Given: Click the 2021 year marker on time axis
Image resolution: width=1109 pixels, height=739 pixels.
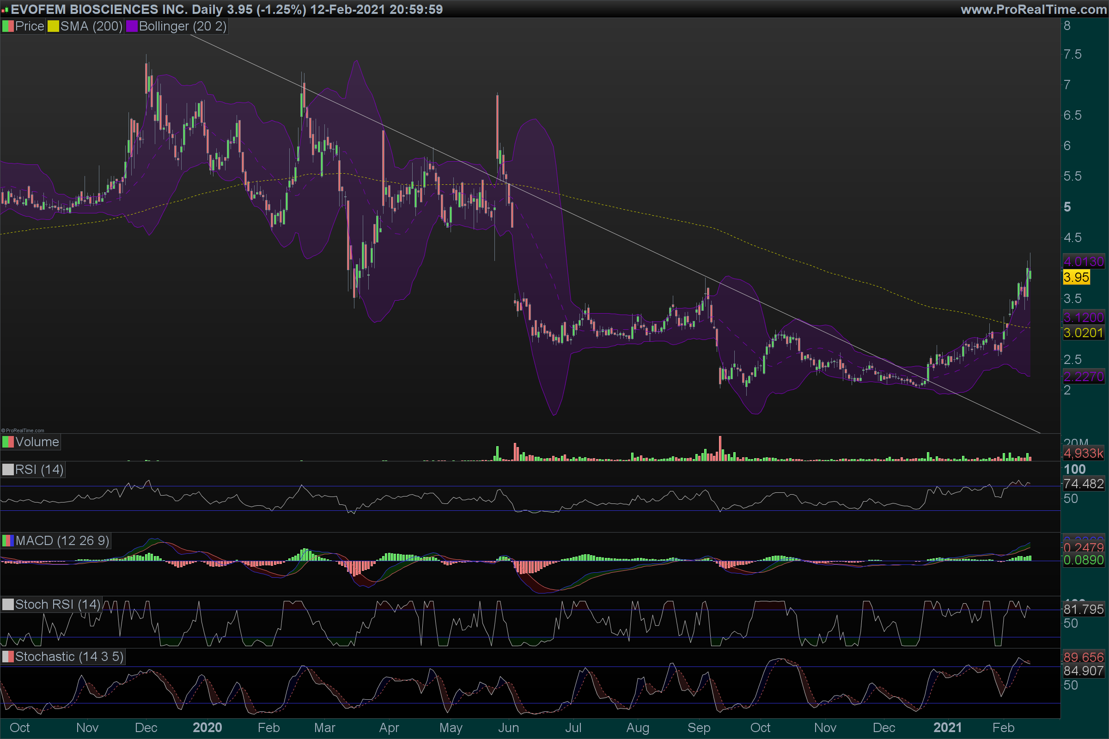Looking at the screenshot, I should (947, 728).
